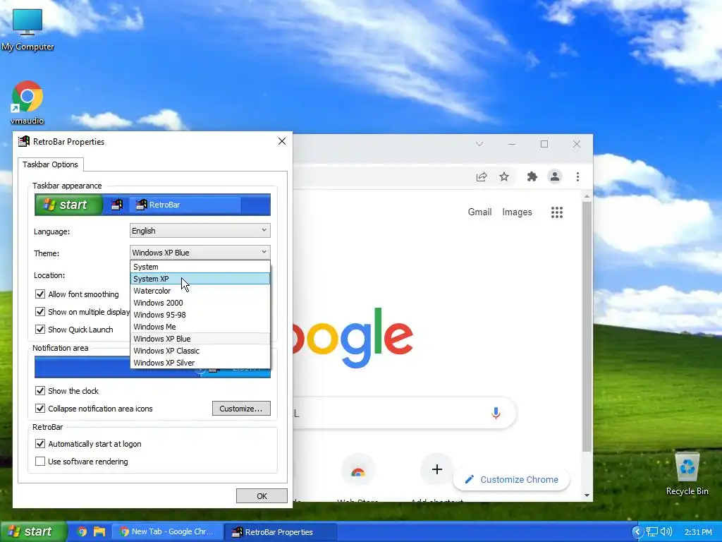Choose System XP in the theme list

click(200, 279)
